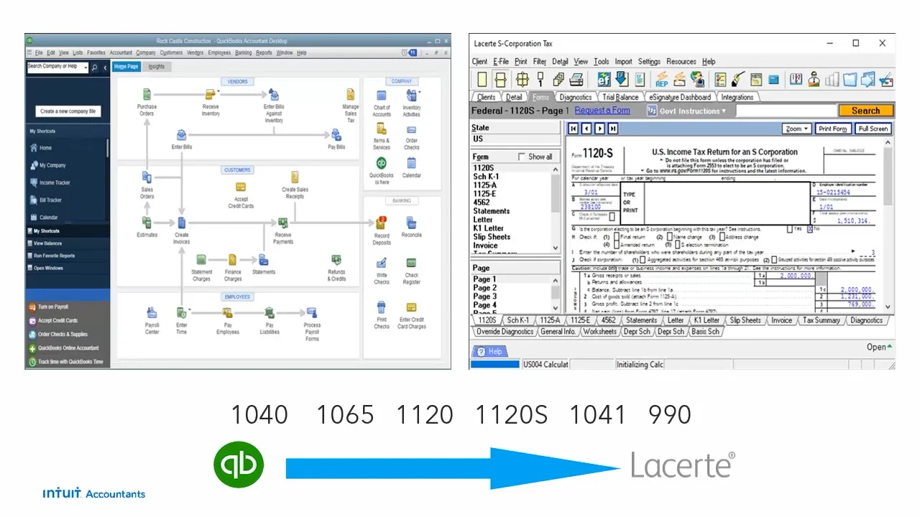Check the Final return box on Form 1120-S
Viewport: 920px width, 517px height.
point(617,236)
